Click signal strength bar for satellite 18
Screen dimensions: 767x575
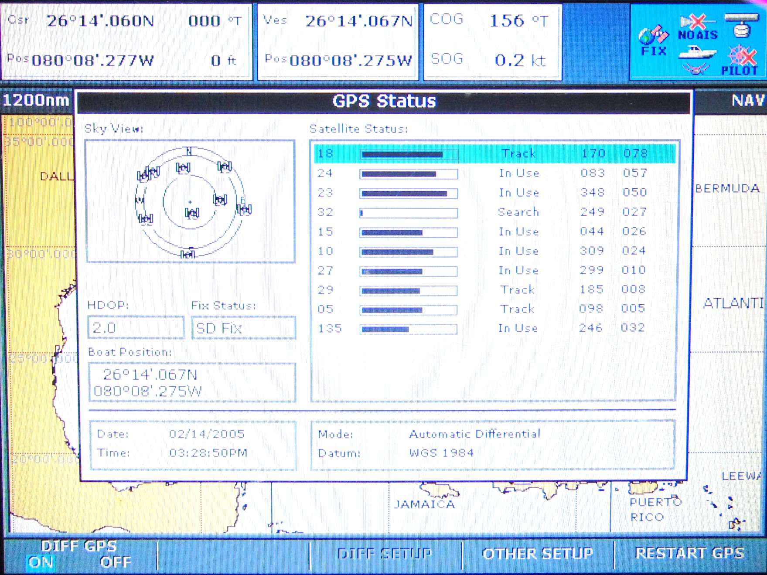[409, 154]
